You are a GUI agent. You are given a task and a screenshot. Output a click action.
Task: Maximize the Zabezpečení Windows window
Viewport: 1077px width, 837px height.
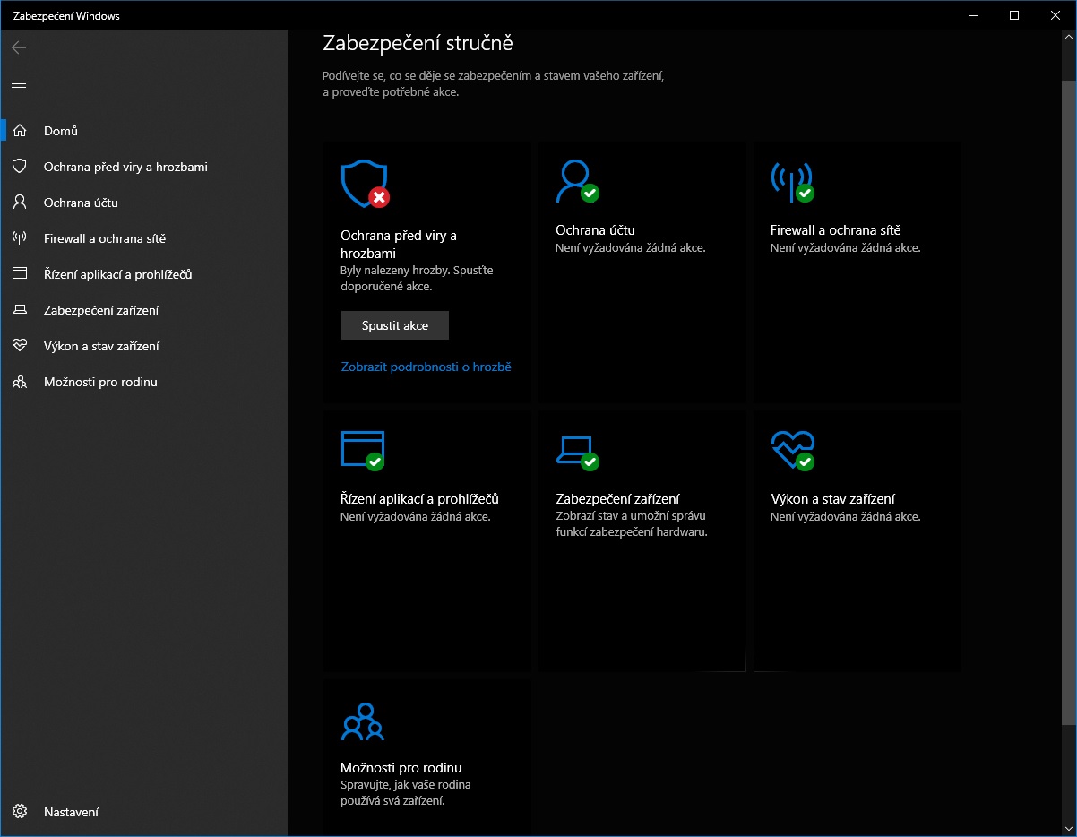1014,15
